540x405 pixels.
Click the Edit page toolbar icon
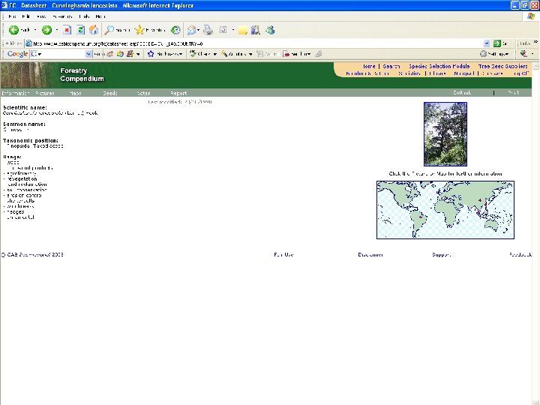223,30
